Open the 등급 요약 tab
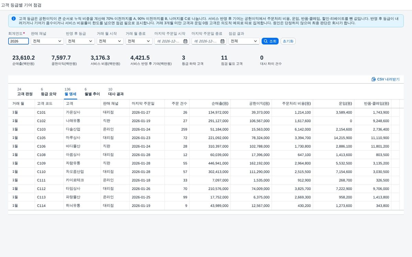Viewport: 412px width, 257px height. pyautogui.click(x=48, y=92)
